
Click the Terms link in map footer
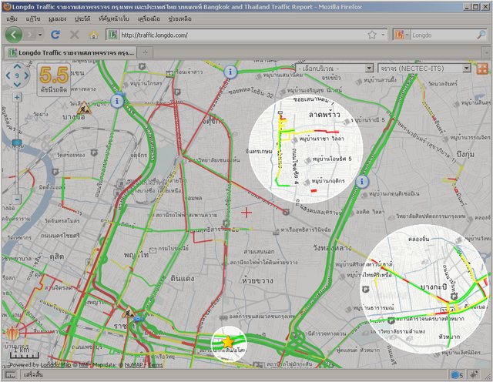[x=156, y=365]
